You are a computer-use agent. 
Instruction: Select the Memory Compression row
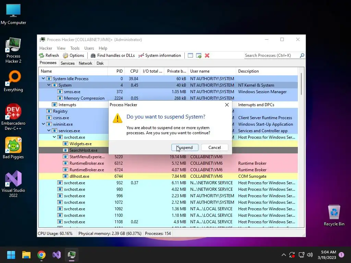click(168, 98)
